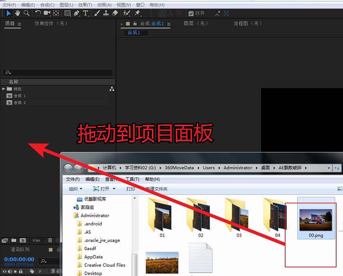Screen dimensions: 343x276
Task: Select the Pan Behind anchor point tool
Action: tap(56, 13)
